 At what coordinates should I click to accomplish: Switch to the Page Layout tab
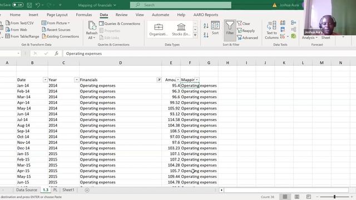pos(57,15)
